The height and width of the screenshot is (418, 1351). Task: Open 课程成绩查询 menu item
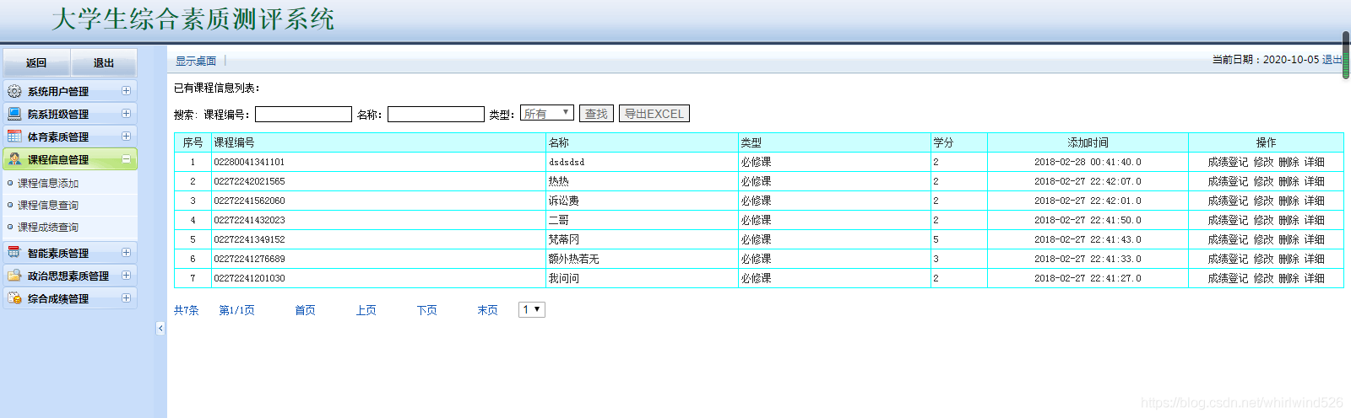pos(48,227)
